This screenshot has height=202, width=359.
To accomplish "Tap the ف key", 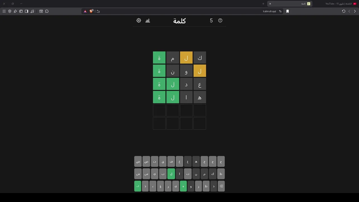I will (171, 162).
